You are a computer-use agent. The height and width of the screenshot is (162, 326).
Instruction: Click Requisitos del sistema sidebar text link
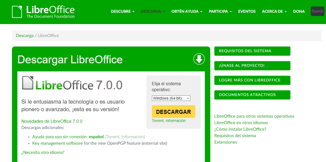coord(235,136)
